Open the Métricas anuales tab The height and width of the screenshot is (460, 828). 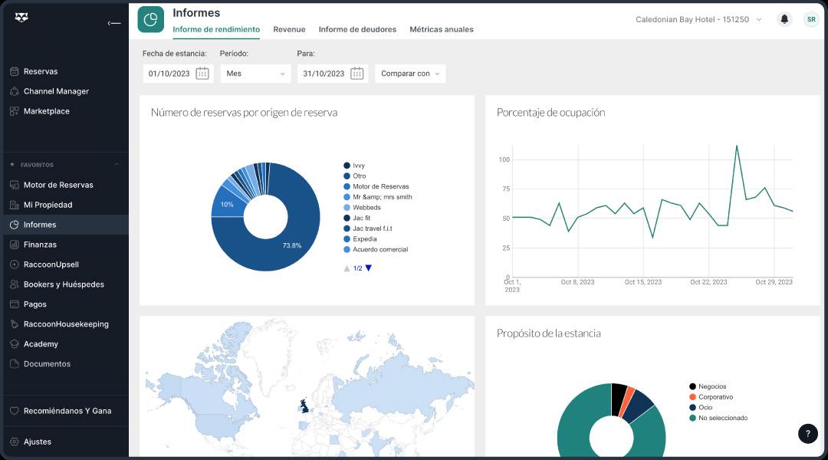click(442, 30)
